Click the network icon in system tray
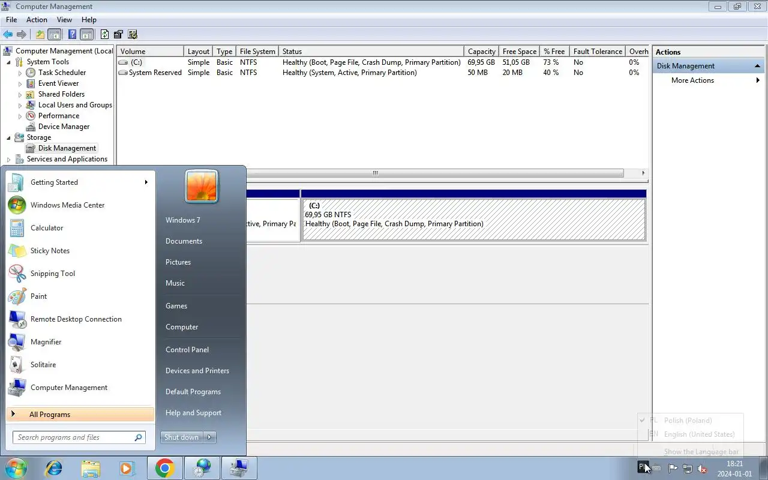 click(x=688, y=469)
